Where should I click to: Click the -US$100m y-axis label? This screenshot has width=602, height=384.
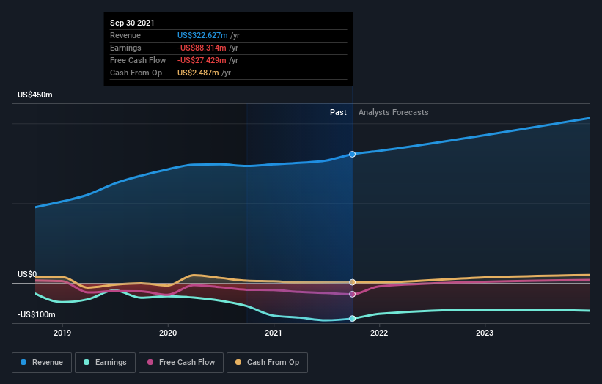click(x=37, y=314)
